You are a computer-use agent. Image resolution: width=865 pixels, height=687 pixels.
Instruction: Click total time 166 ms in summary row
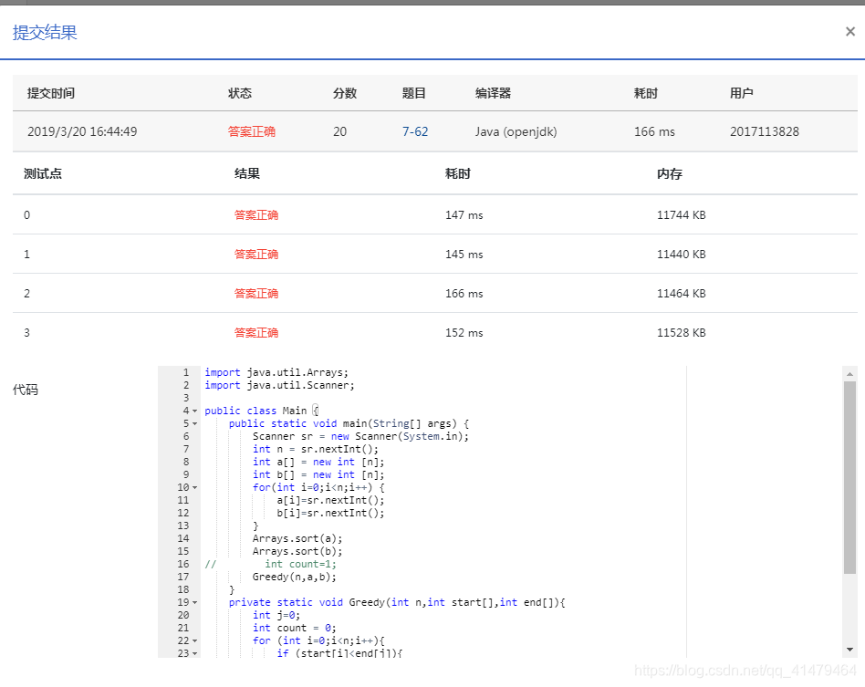(654, 131)
